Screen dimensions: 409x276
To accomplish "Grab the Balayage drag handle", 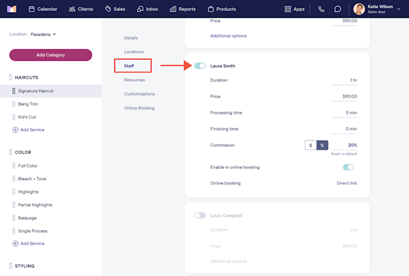I will coord(13,218).
